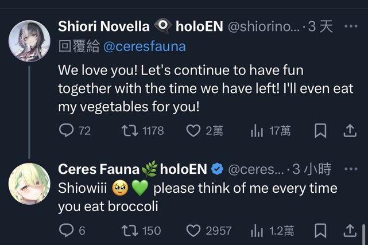Retweet Ceres Fauna's broccoli post

coord(130,231)
